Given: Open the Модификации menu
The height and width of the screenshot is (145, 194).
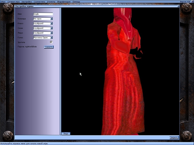Looking at the screenshot, I should pyautogui.click(x=64, y=2).
